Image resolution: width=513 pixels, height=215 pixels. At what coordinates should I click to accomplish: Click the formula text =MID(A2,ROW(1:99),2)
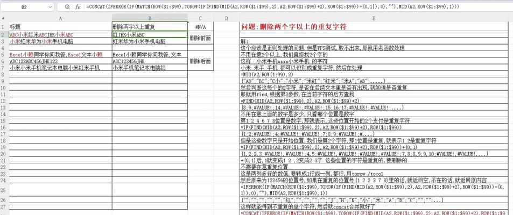[x=267, y=75]
